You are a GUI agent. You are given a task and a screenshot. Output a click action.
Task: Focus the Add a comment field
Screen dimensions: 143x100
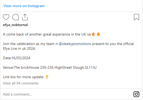[68, 94]
